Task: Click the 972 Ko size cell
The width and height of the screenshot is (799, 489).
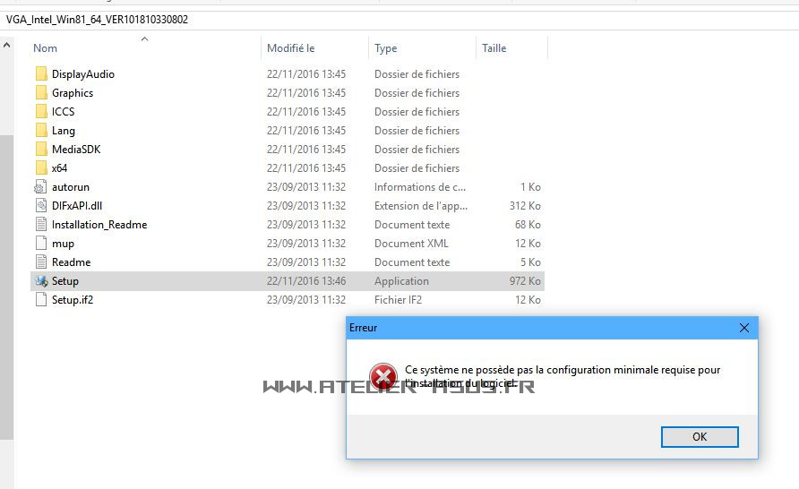Action: click(525, 281)
